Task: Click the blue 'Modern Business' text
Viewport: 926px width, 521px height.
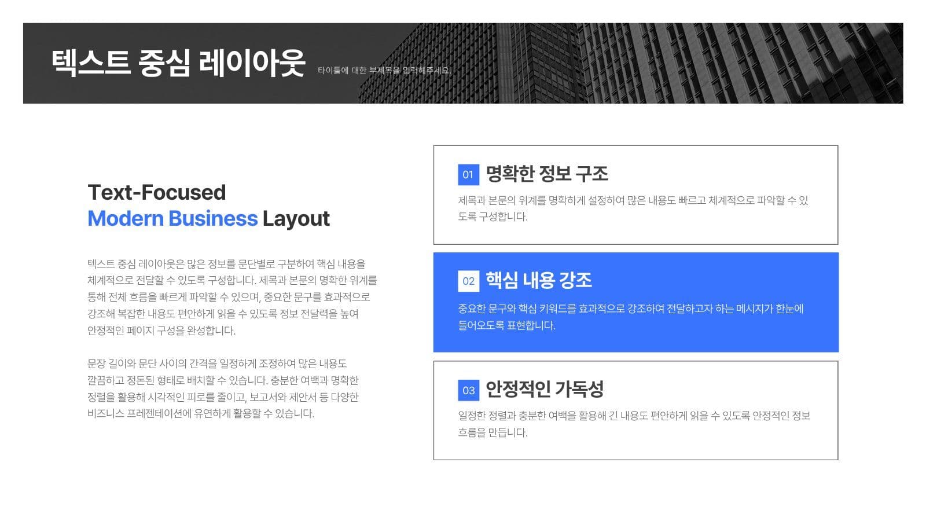Action: point(172,218)
